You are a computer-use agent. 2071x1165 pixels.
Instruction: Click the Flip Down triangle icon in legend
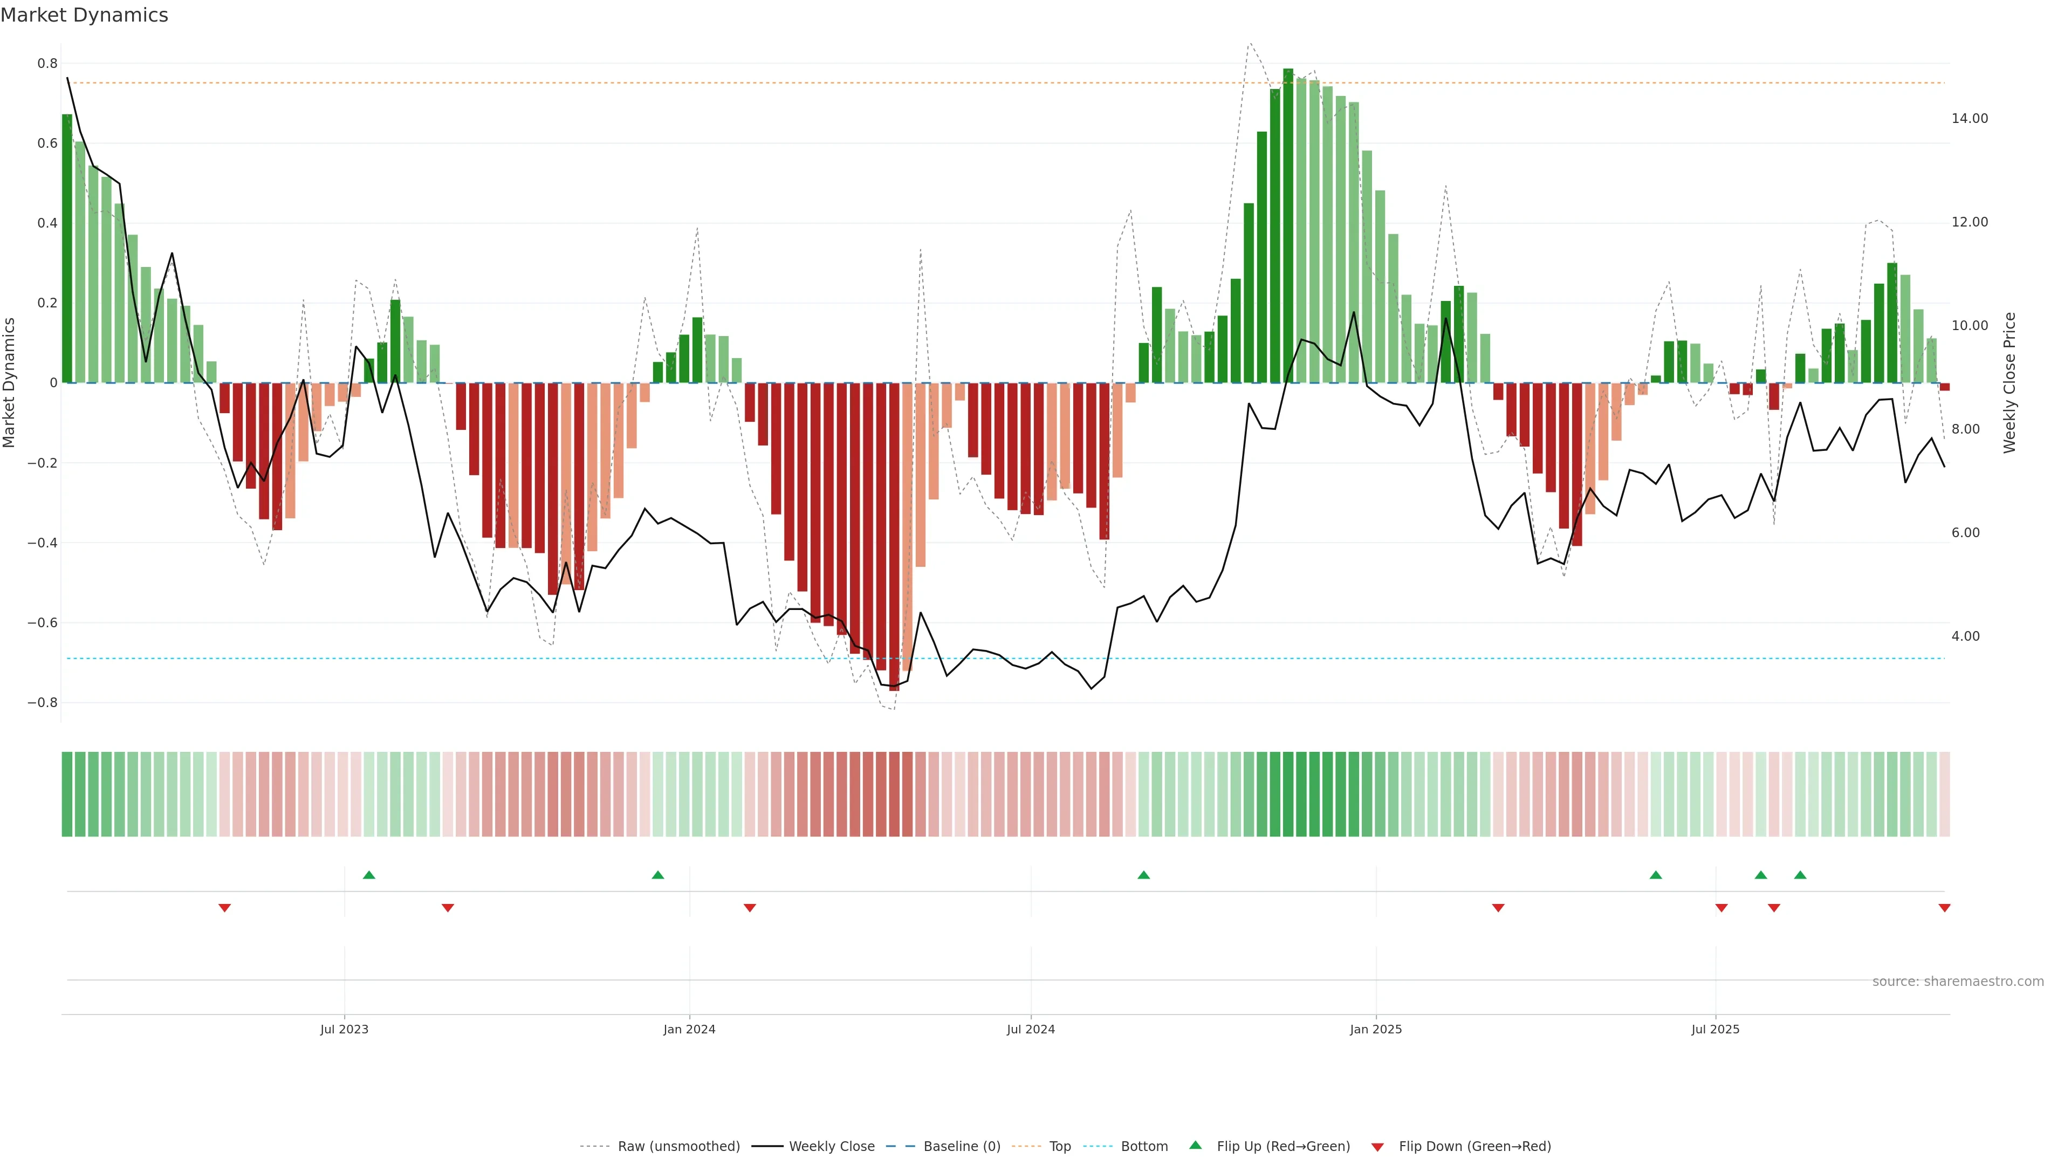[1377, 1147]
